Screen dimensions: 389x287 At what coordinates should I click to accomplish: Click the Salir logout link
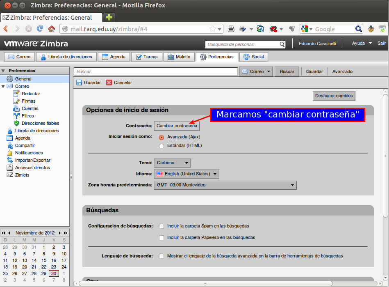(382, 43)
